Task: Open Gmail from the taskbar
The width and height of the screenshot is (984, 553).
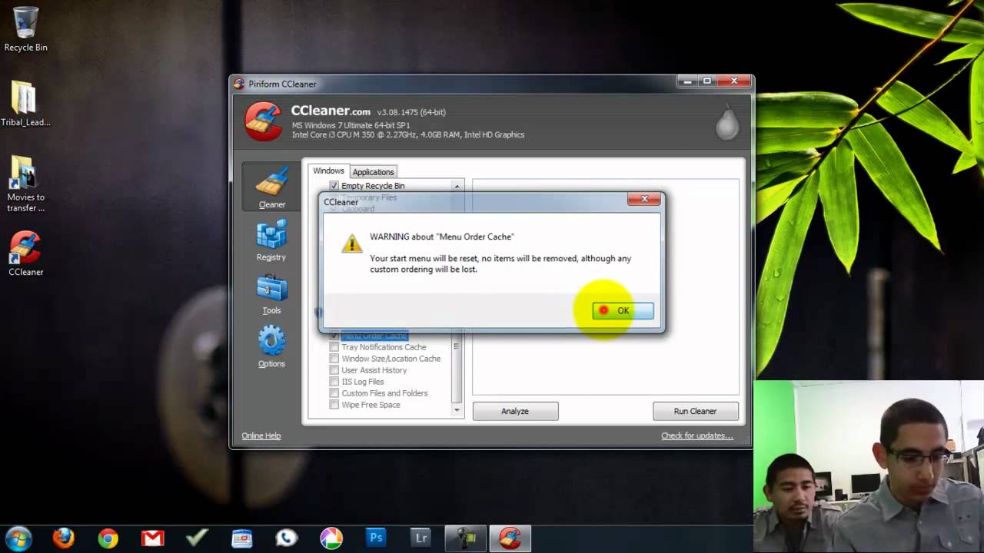Action: click(152, 538)
